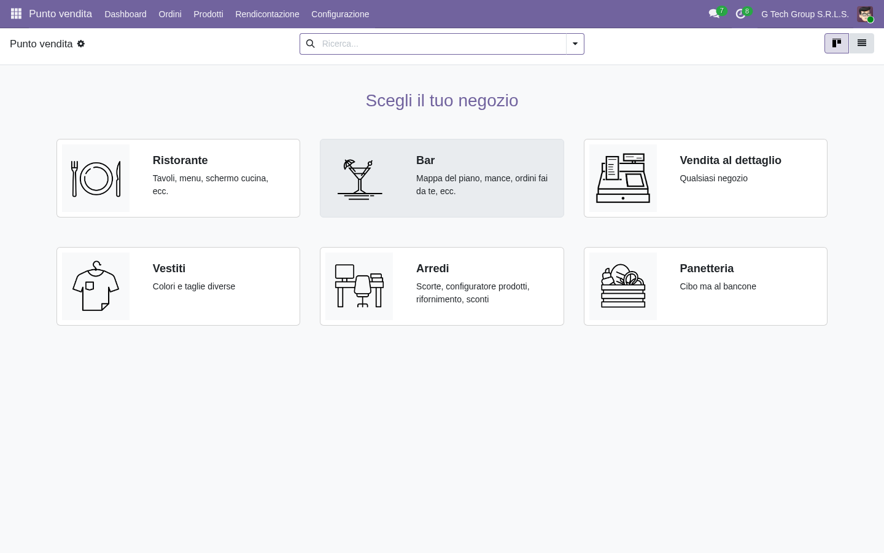
Task: Expand the search options dropdown arrow
Action: click(x=575, y=44)
